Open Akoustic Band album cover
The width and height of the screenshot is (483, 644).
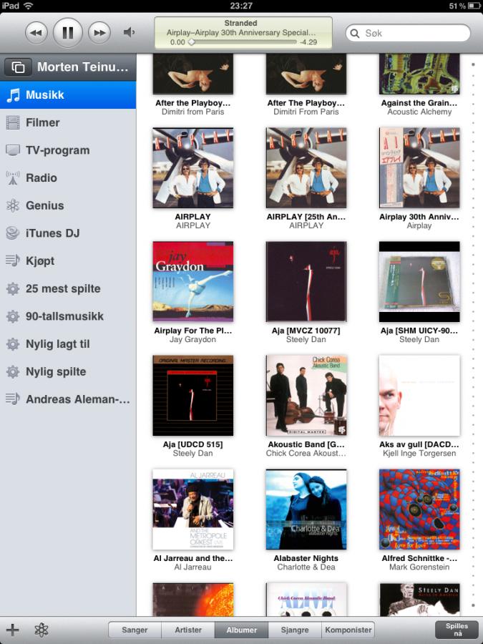[x=306, y=395]
